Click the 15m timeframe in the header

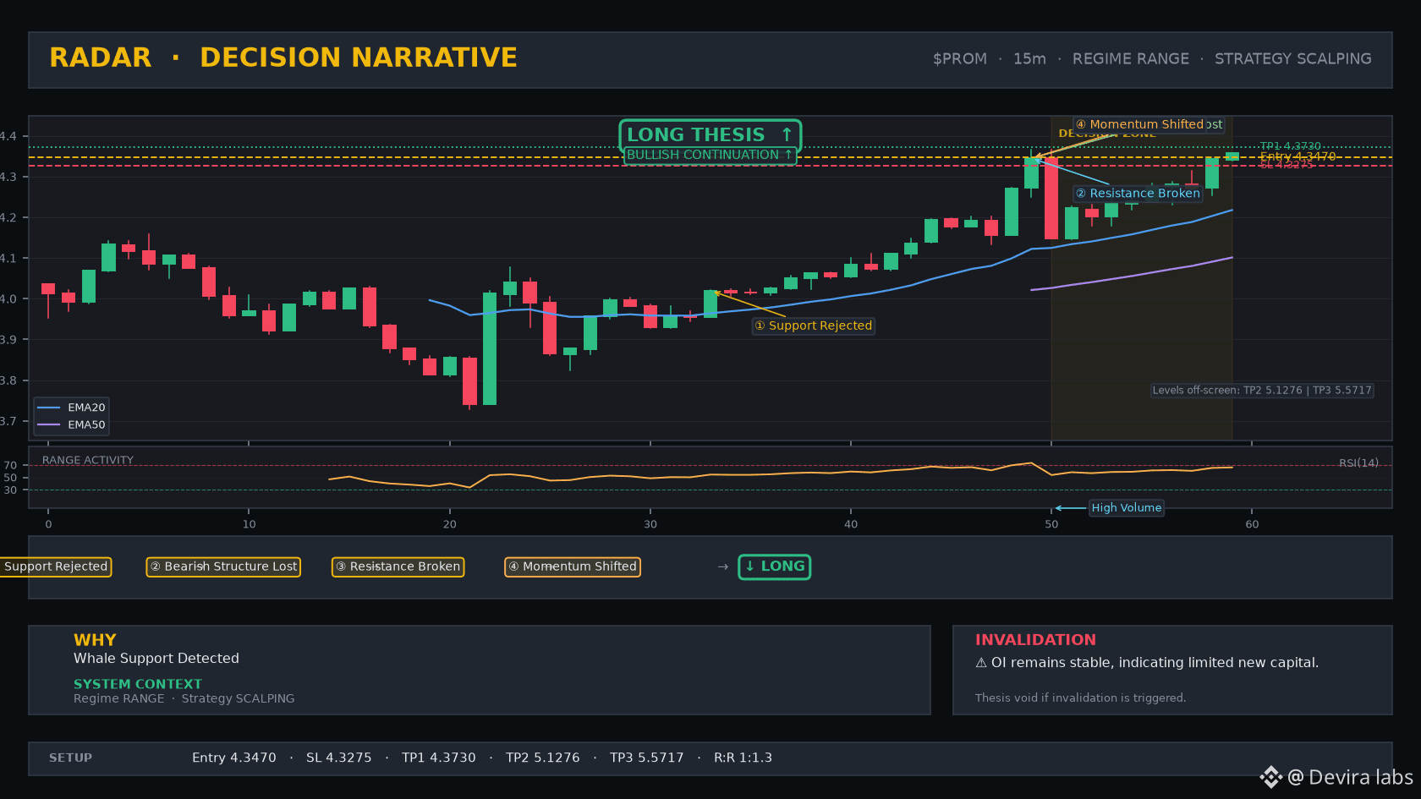1029,59
